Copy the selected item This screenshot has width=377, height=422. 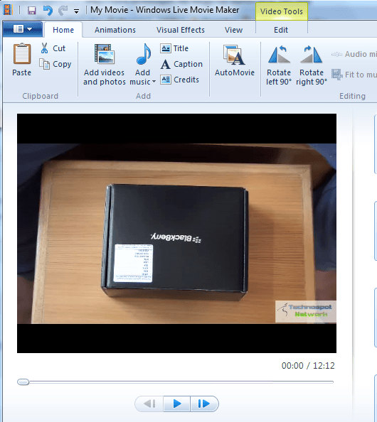coord(55,64)
